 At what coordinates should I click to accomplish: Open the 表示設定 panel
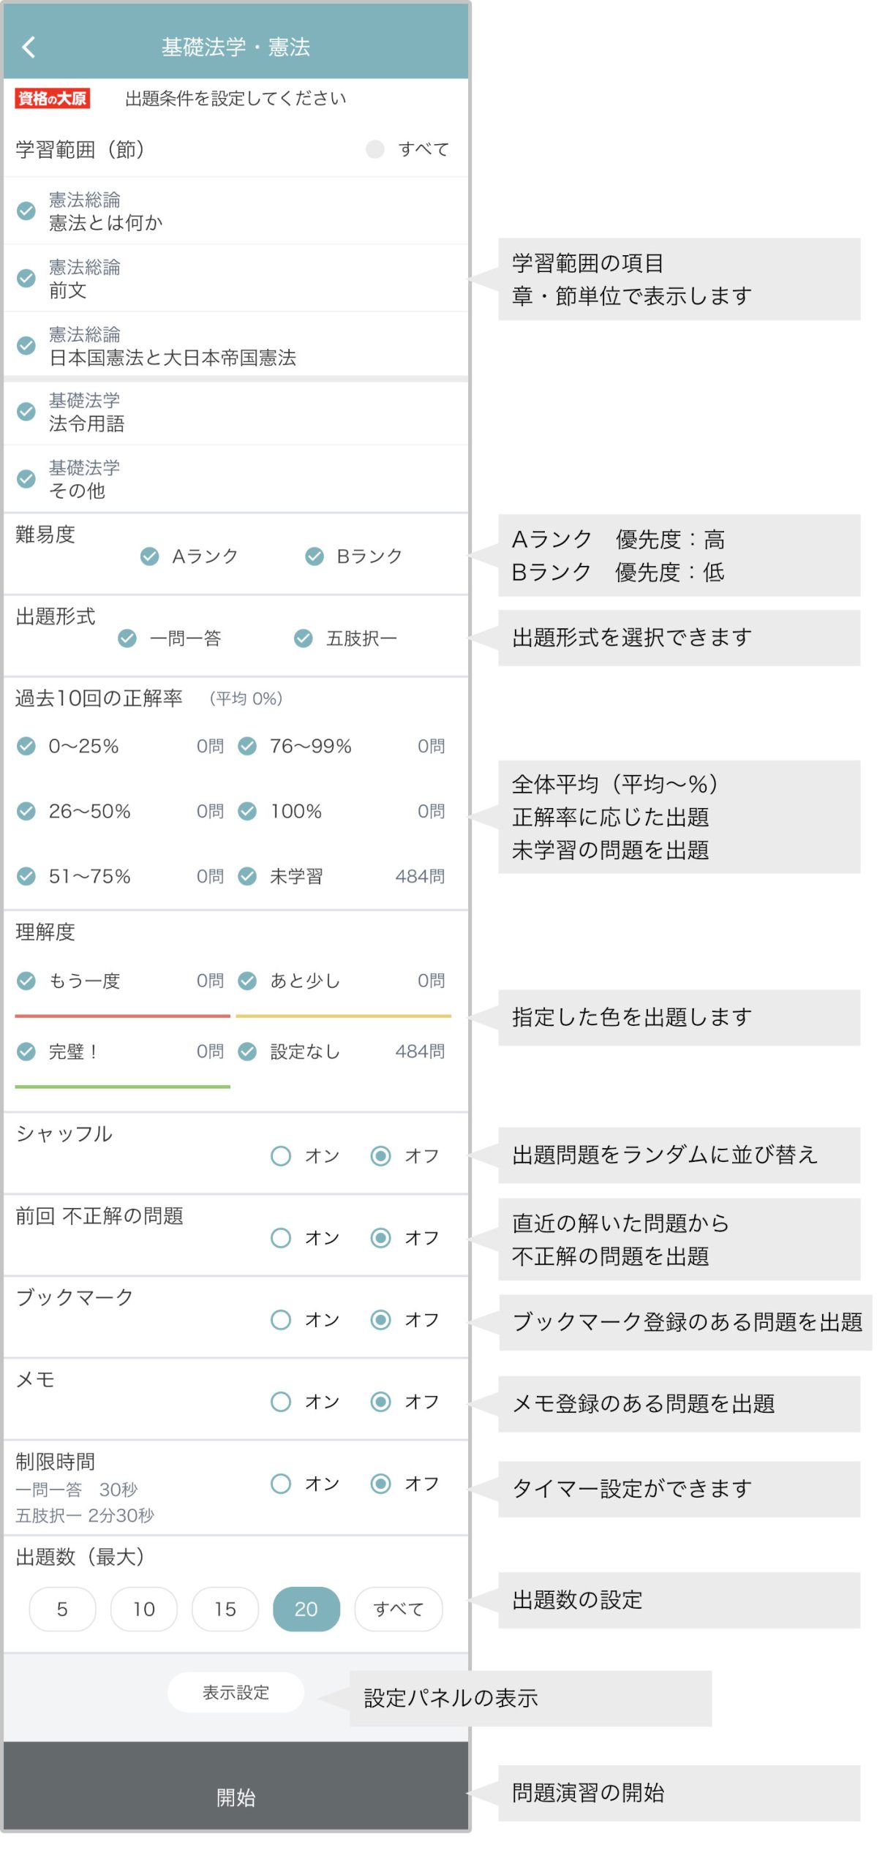(236, 1692)
